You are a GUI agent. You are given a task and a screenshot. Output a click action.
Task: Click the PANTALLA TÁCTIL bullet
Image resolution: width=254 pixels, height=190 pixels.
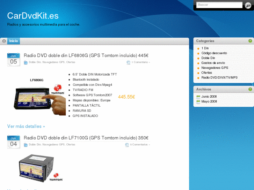tap(87, 105)
